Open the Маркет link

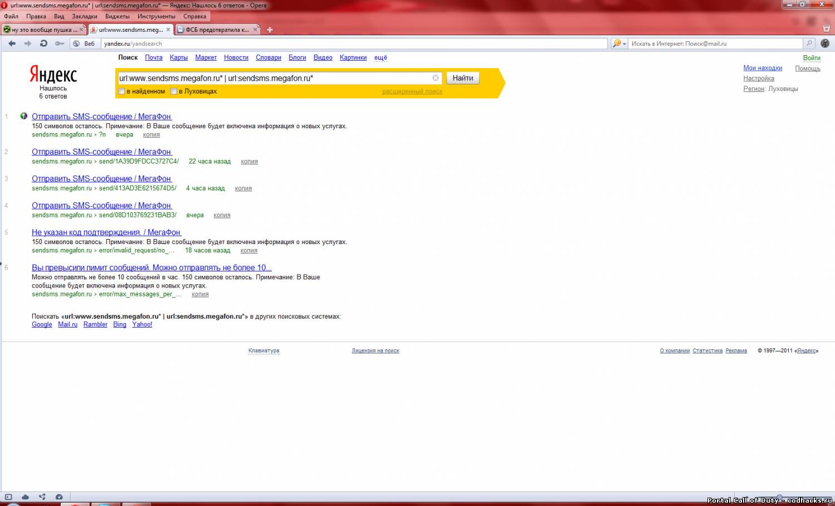coord(206,57)
